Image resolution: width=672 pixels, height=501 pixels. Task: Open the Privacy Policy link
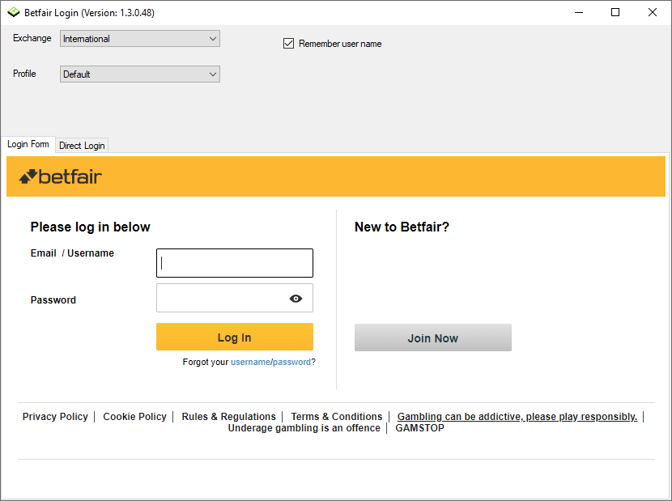(55, 417)
